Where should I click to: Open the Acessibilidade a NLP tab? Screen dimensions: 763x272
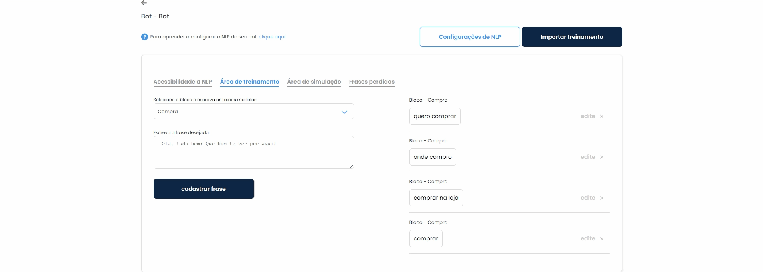coord(182,82)
